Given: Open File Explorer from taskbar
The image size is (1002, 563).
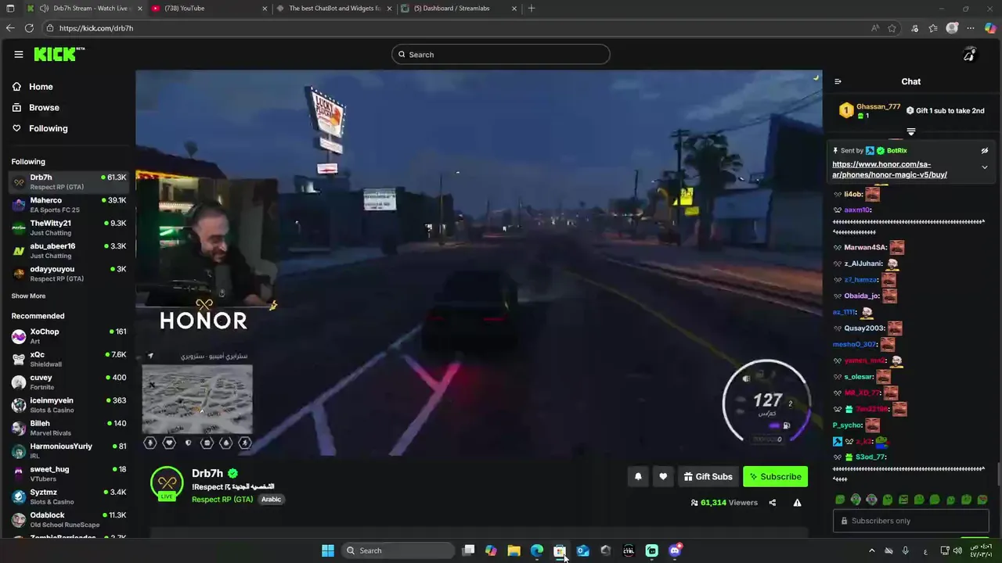Looking at the screenshot, I should point(514,550).
